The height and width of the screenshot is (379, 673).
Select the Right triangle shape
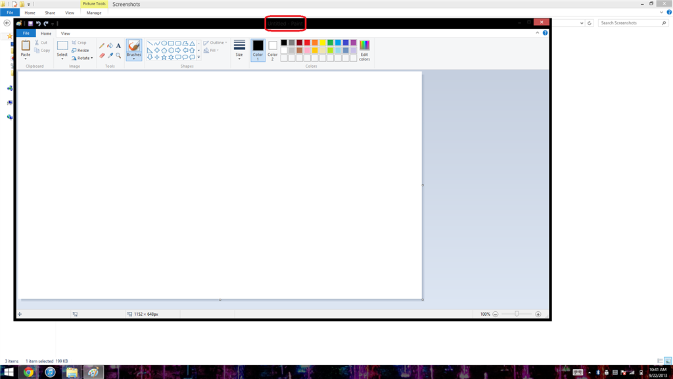click(x=150, y=50)
